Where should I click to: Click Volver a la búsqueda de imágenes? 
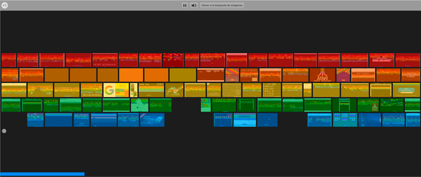click(222, 5)
